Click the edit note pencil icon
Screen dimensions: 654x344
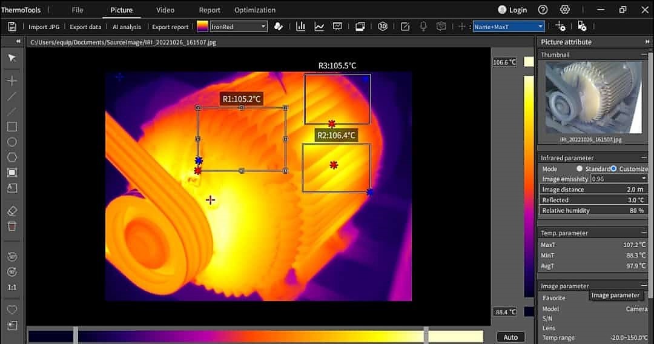point(405,27)
